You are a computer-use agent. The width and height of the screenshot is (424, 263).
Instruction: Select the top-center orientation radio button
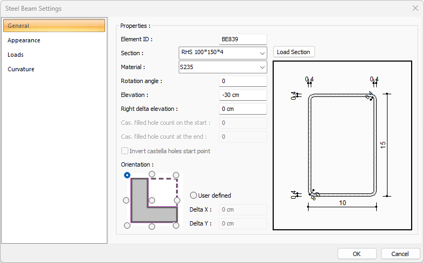coord(152,174)
